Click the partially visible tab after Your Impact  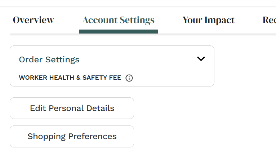click(x=270, y=20)
